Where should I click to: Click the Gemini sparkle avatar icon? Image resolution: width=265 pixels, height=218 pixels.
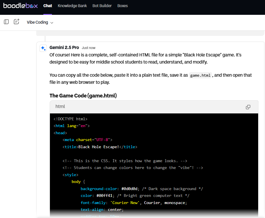[43, 48]
